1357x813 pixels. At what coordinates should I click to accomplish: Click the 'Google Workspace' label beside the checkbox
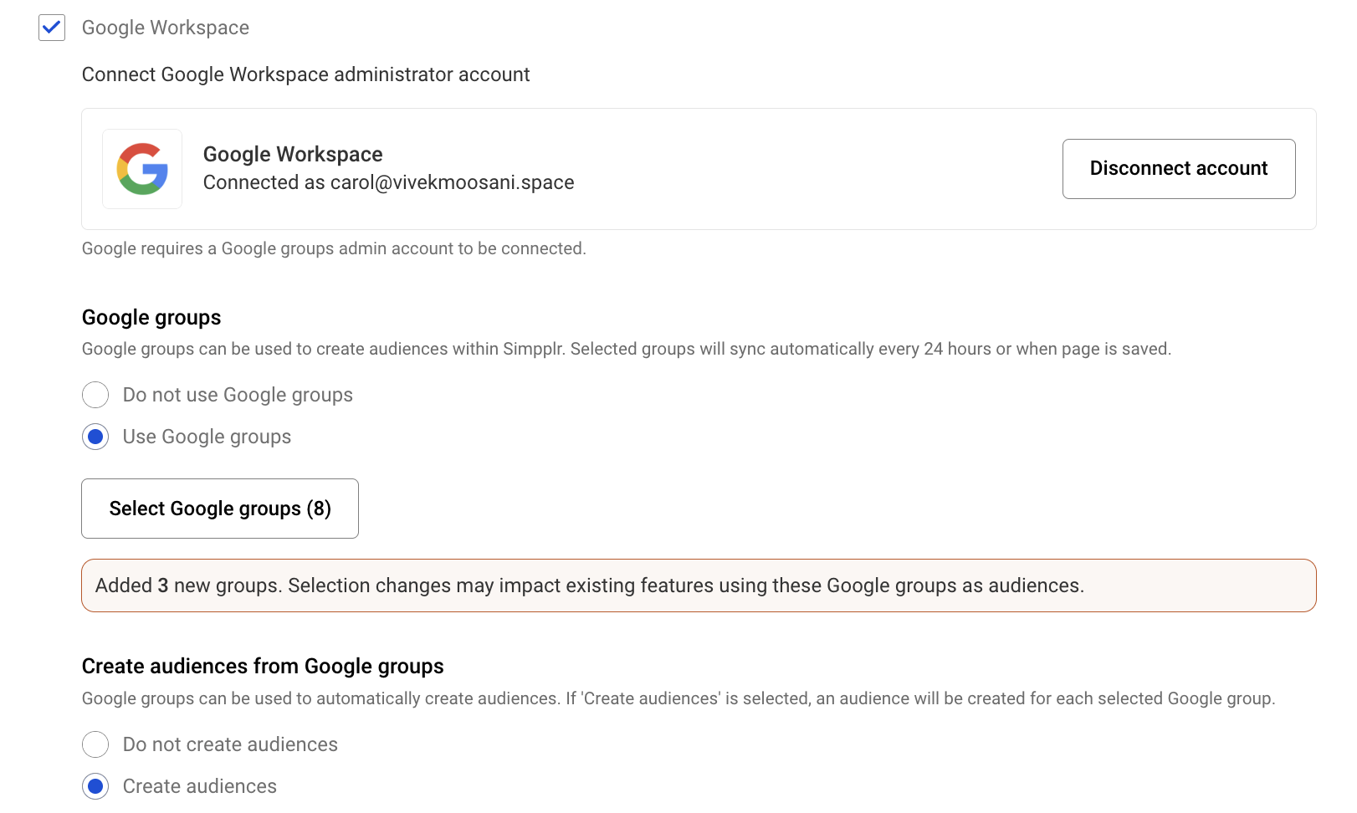coord(165,28)
